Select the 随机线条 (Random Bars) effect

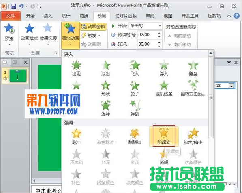point(164,88)
